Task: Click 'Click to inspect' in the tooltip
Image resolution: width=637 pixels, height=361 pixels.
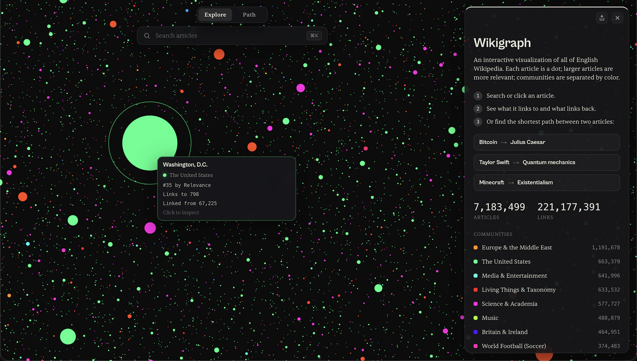Action: [x=181, y=213]
